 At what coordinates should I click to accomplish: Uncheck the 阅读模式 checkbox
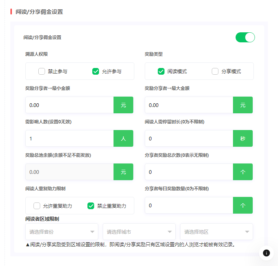161,71
